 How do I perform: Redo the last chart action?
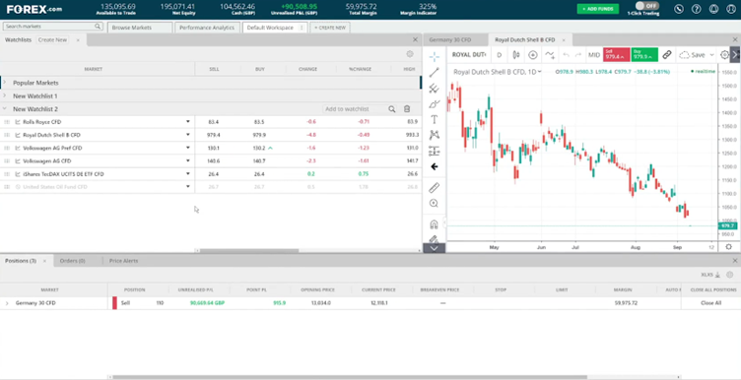(578, 55)
